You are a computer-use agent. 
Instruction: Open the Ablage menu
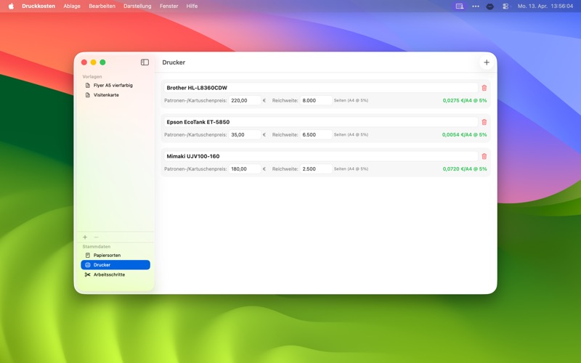tap(72, 6)
